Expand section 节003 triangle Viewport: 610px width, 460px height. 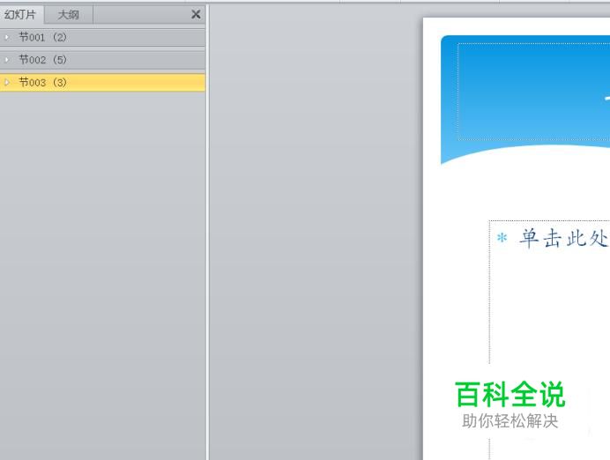(x=7, y=83)
